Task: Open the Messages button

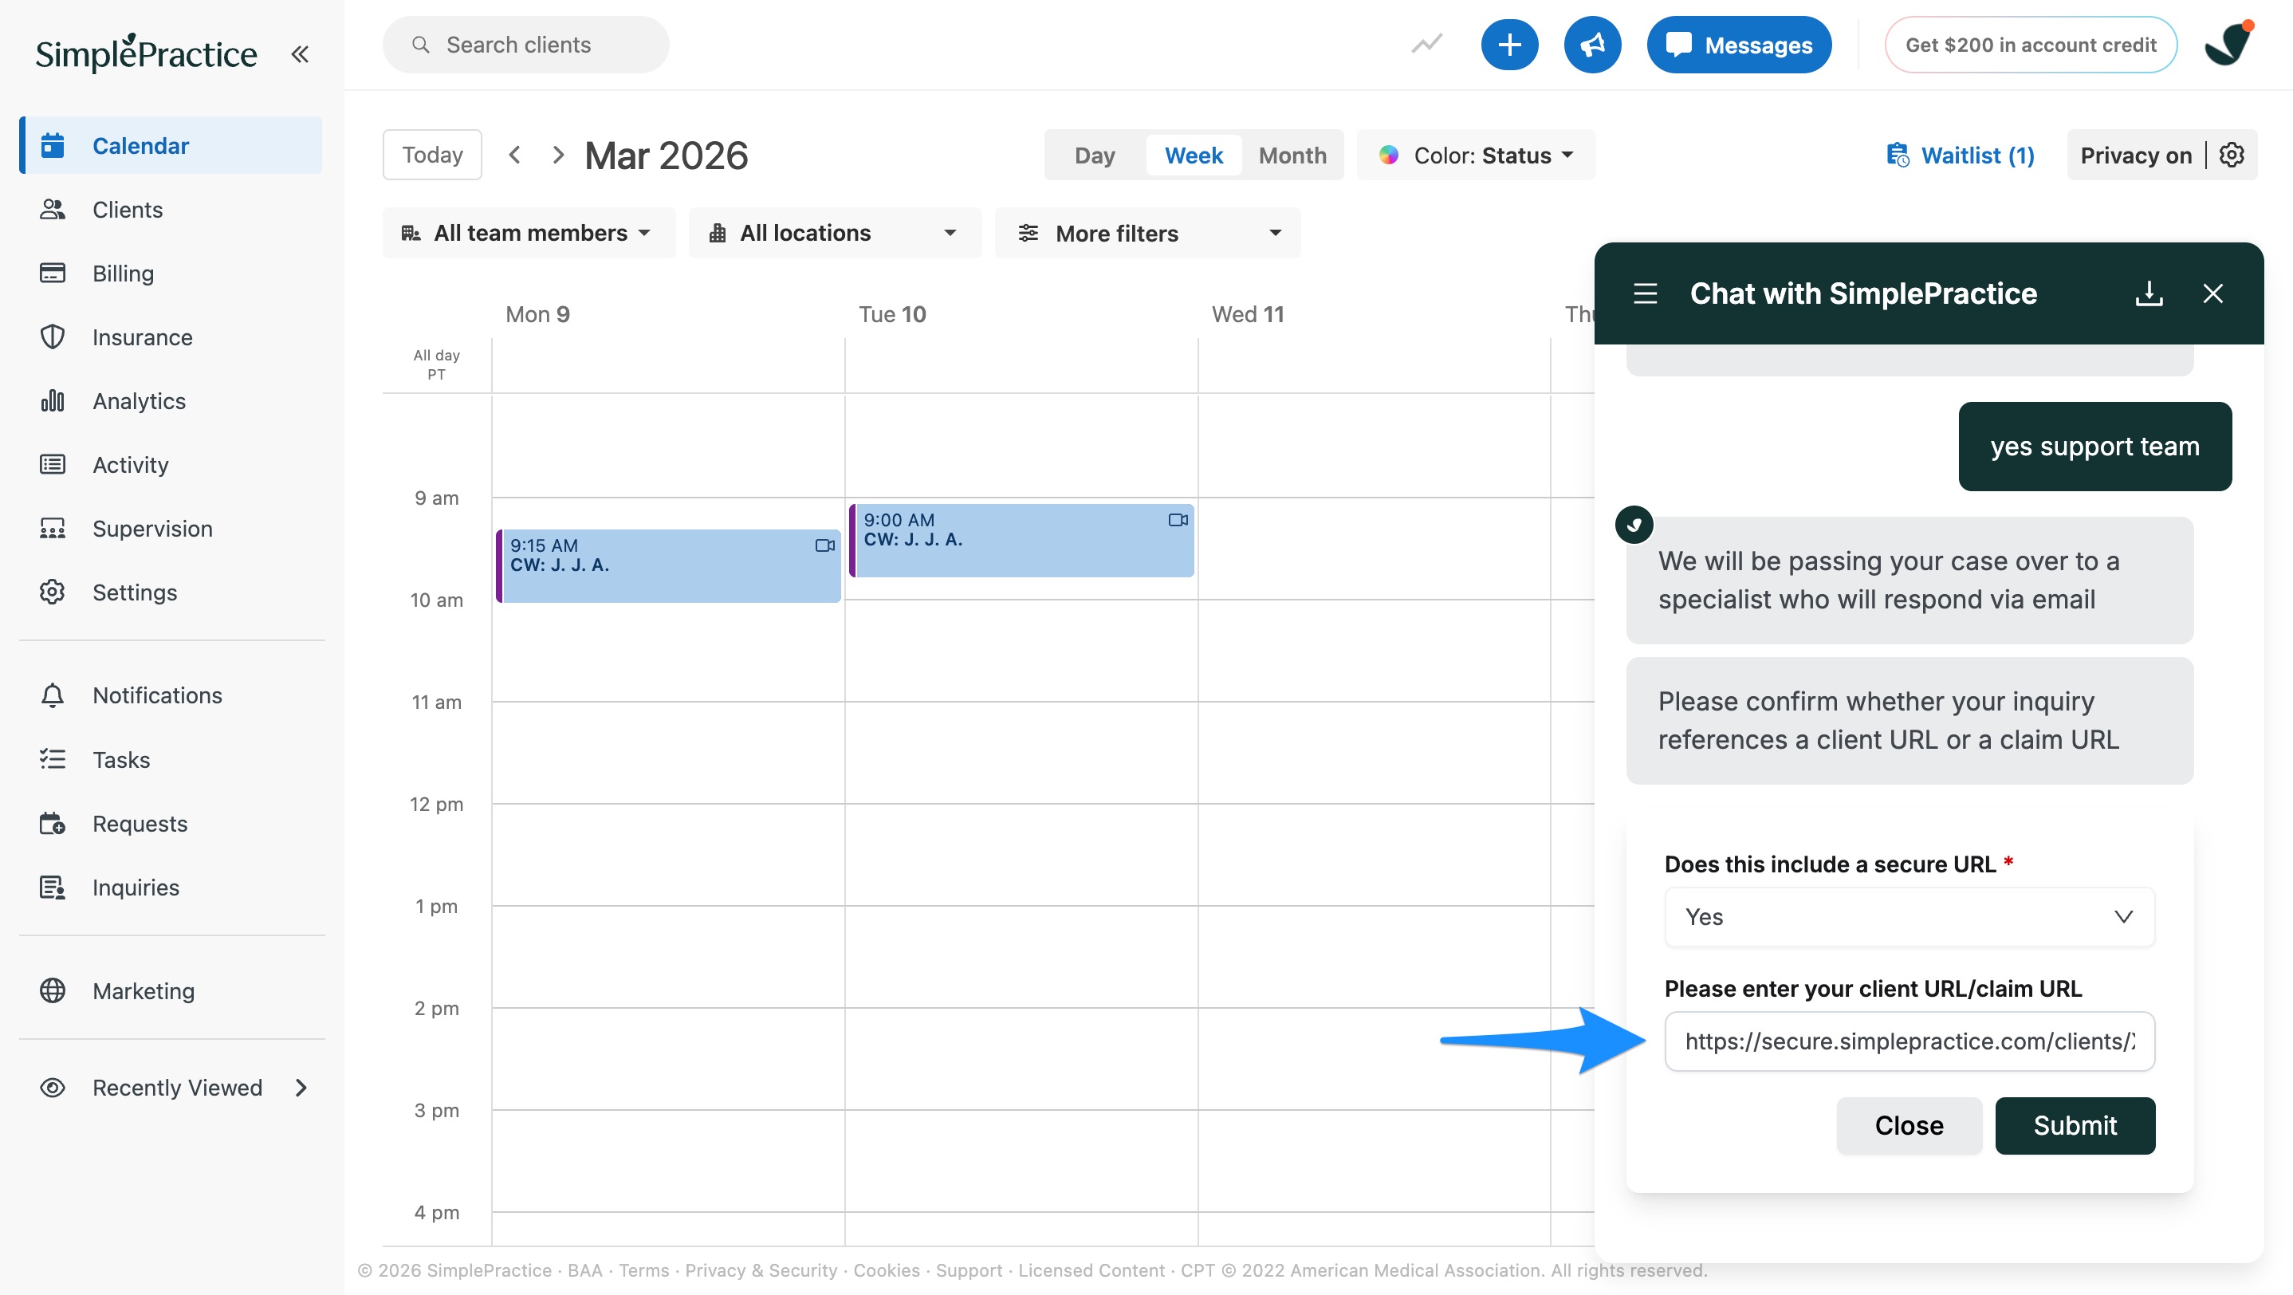Action: tap(1738, 45)
